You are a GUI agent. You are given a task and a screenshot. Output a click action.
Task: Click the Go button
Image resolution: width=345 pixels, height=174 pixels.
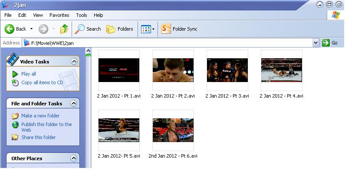[x=330, y=43]
